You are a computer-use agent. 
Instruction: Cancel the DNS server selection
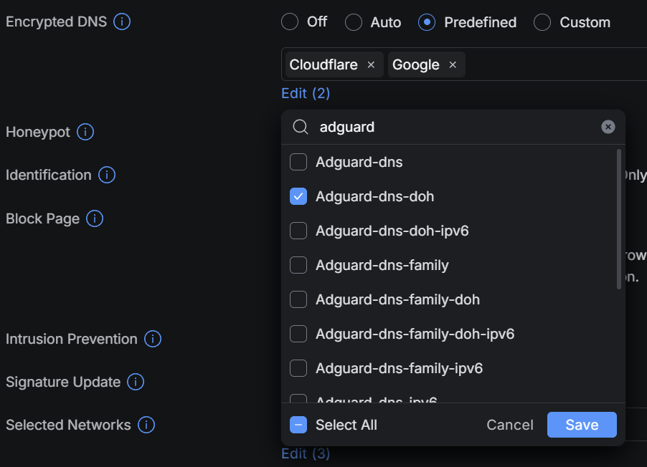pos(509,425)
